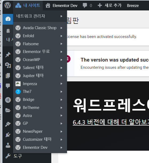This screenshot has width=149, height=163.
Task: Click the Impreza site name
Action: click(x=30, y=84)
